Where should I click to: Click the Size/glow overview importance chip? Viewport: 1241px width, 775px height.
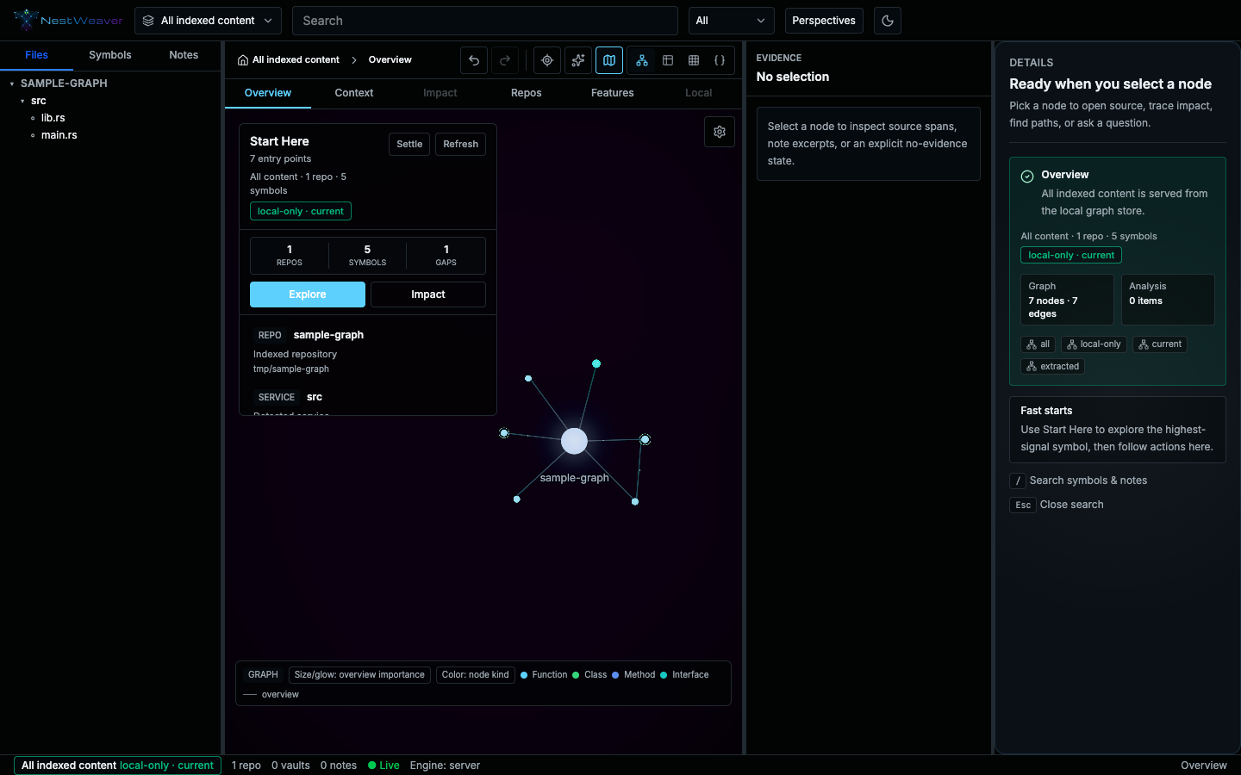click(359, 675)
